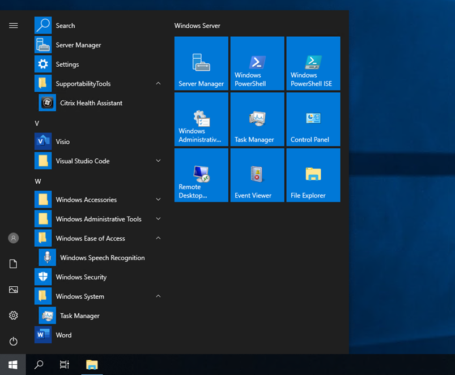Launch Word
This screenshot has height=375, width=455.
click(x=99, y=335)
